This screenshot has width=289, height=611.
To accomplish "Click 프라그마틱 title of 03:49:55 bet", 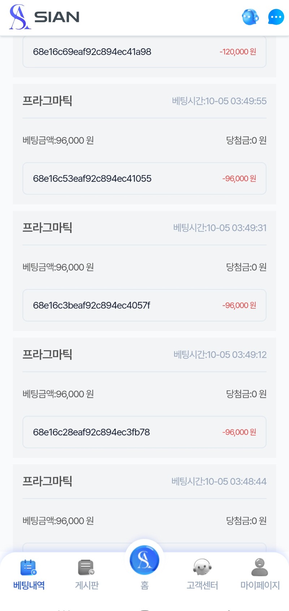I will tap(47, 101).
